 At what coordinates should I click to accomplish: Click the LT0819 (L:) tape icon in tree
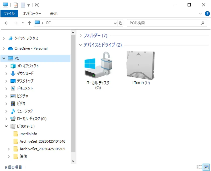pyautogui.click(x=13, y=126)
